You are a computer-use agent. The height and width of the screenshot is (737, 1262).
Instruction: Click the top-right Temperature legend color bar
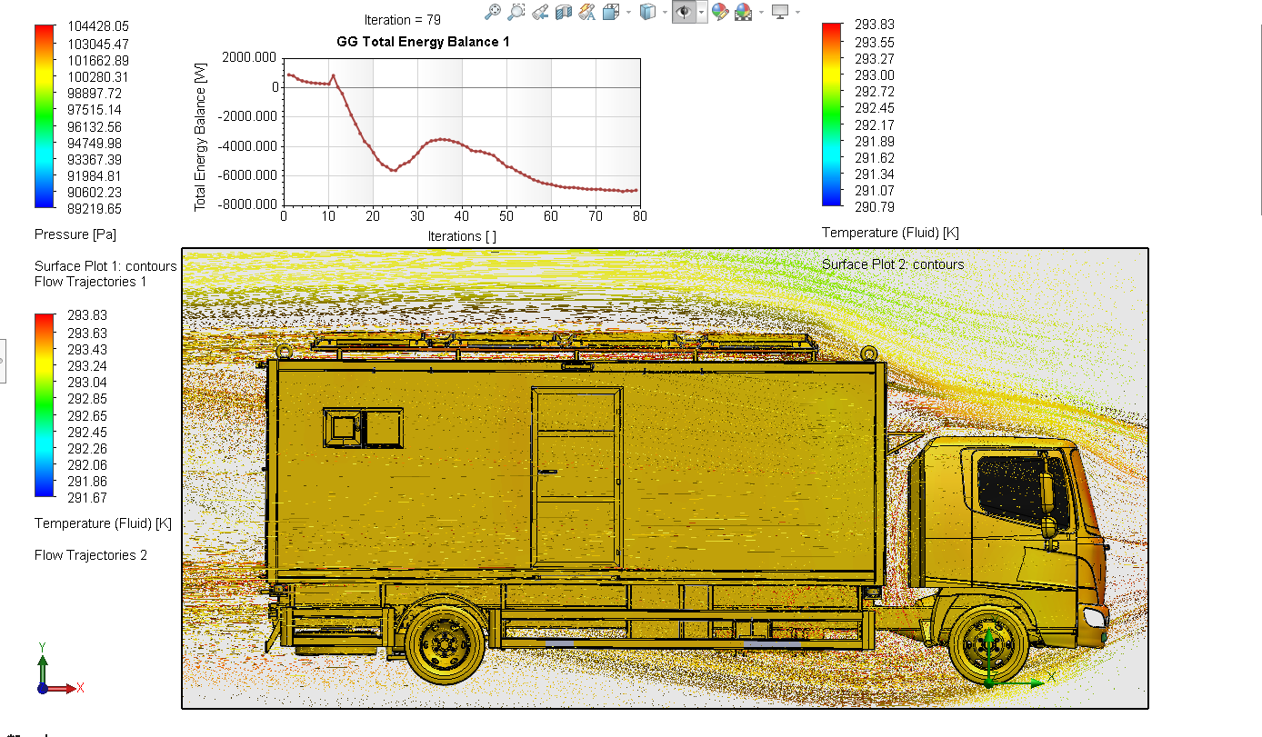832,115
